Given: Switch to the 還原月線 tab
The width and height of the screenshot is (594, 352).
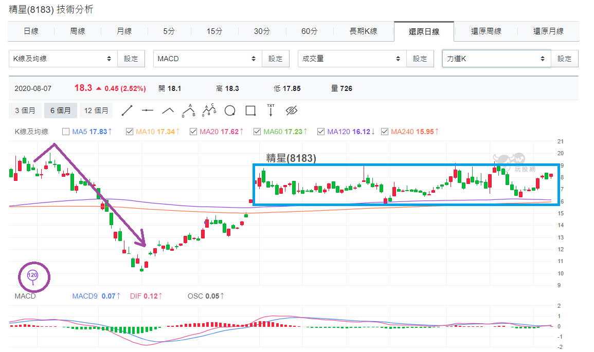Looking at the screenshot, I should [x=548, y=31].
